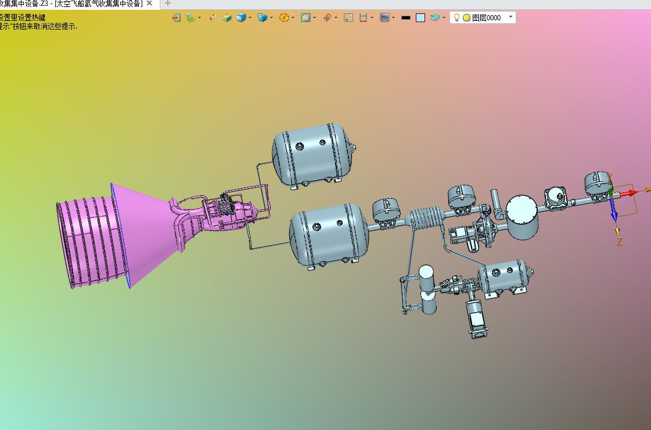651x430 pixels.
Task: Click the red X axis arrow of the triad
Action: [628, 193]
